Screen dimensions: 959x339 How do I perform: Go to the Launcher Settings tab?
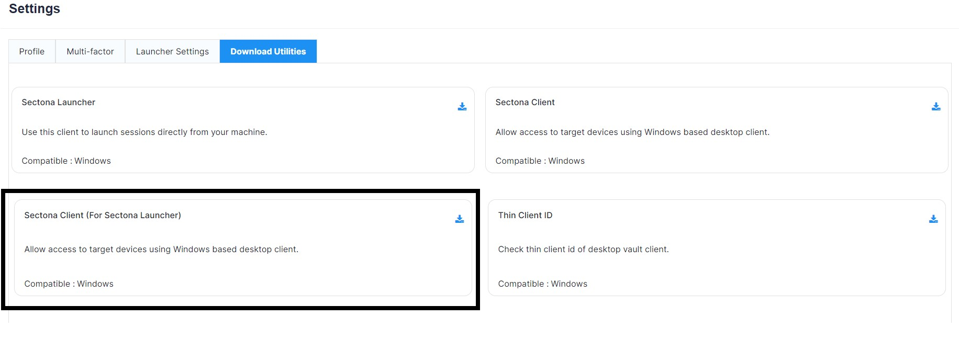coord(172,51)
